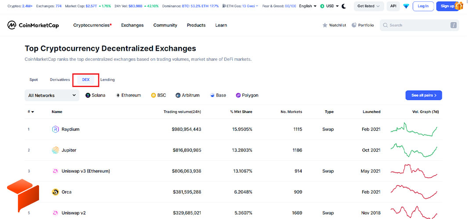Image resolution: width=468 pixels, height=219 pixels.
Task: Filter by Base network
Action: pyautogui.click(x=218, y=95)
